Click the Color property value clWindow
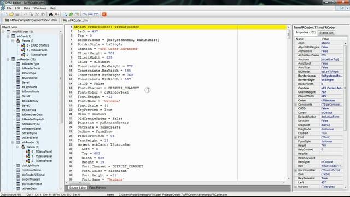The height and width of the screenshot is (197, 350). tap(332, 100)
